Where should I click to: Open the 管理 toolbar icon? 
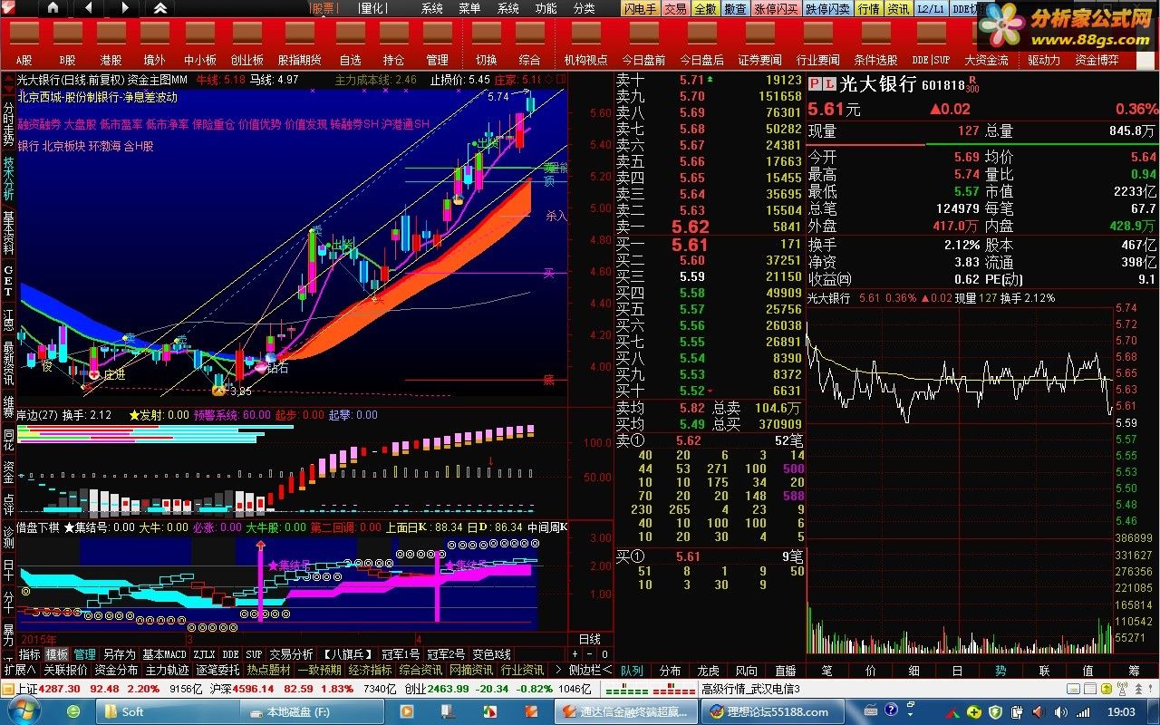tap(437, 43)
